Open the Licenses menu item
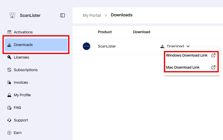Viewport: 223px width, 140px height. (x=21, y=57)
